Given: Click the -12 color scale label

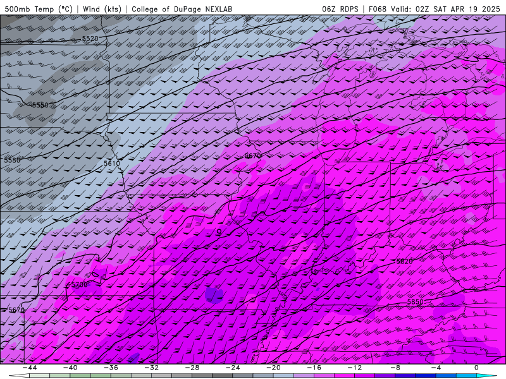Looking at the screenshot, I should [x=355, y=368].
